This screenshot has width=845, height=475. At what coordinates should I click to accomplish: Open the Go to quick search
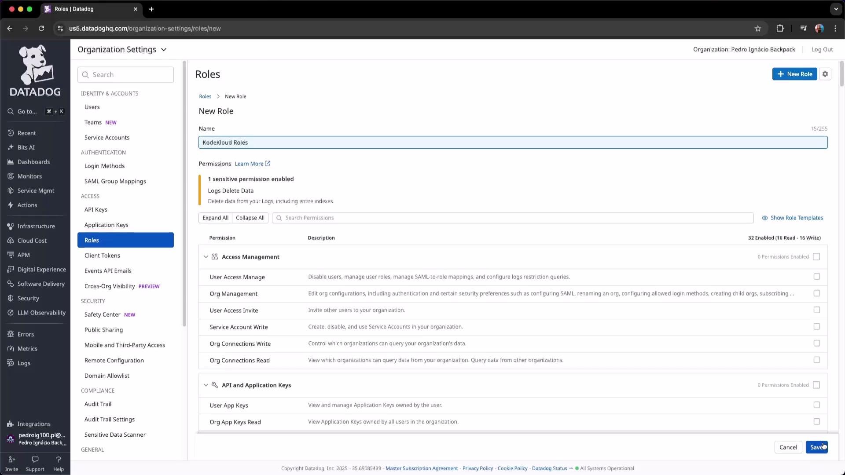[x=35, y=112]
